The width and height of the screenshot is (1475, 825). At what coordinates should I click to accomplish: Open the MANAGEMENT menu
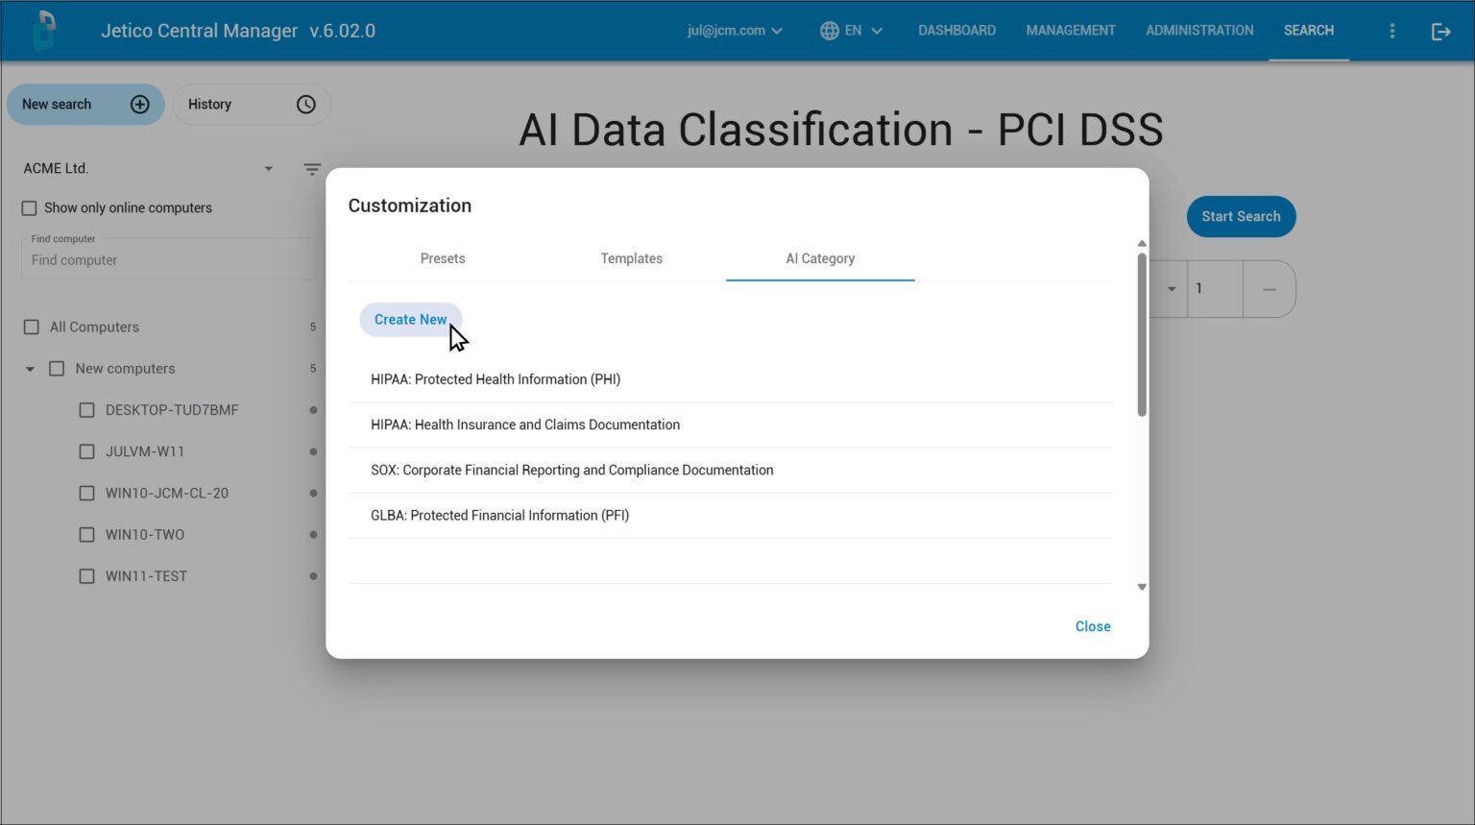pos(1071,31)
